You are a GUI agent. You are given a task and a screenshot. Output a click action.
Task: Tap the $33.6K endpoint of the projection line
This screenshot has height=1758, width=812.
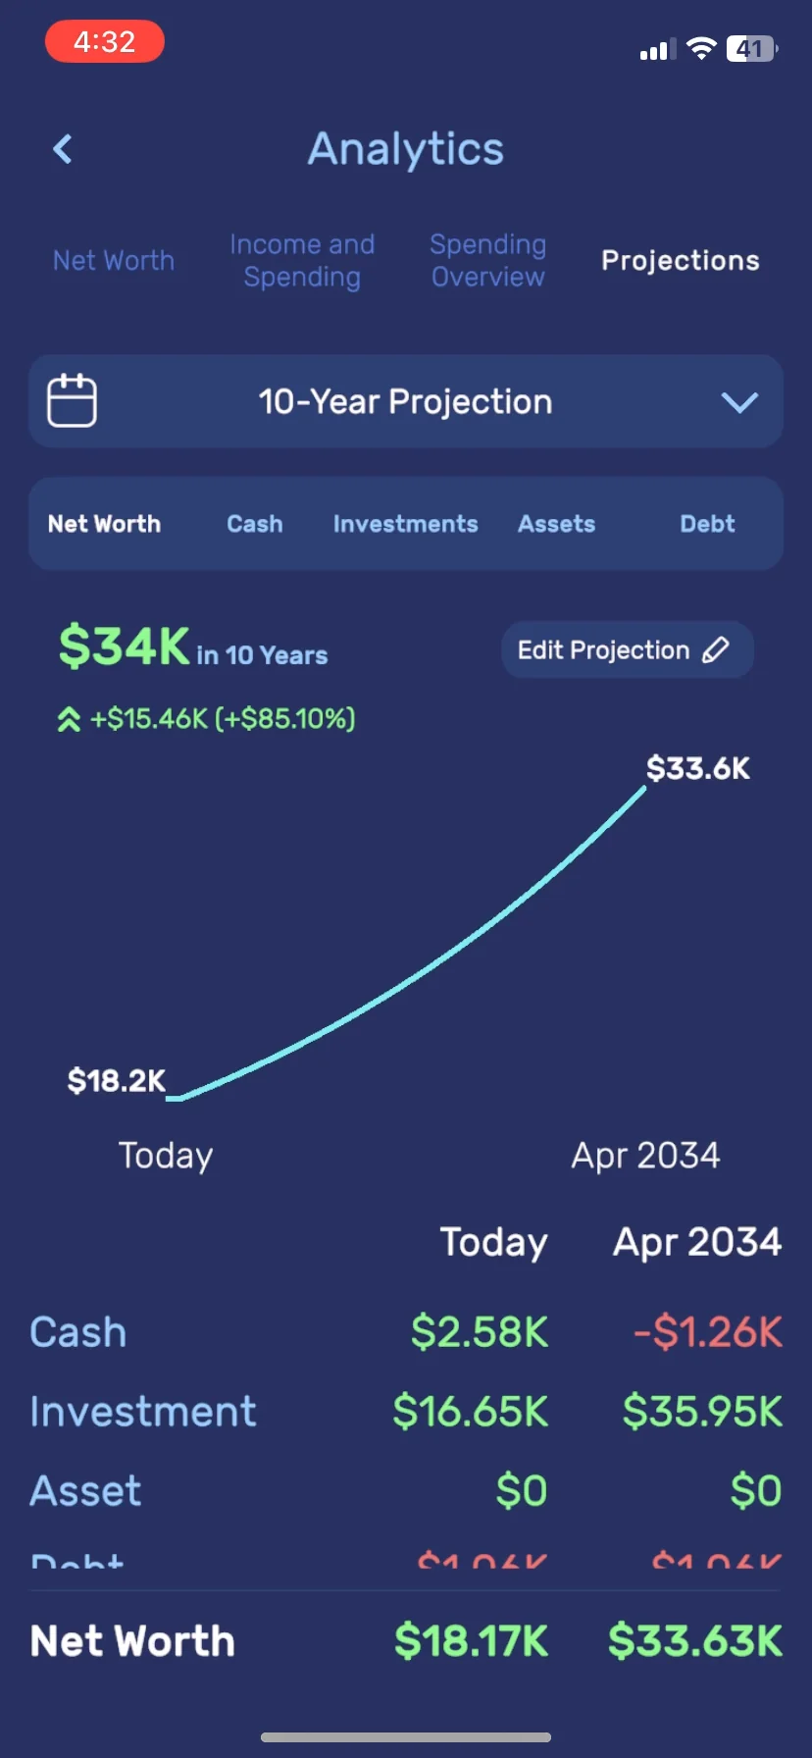point(644,788)
